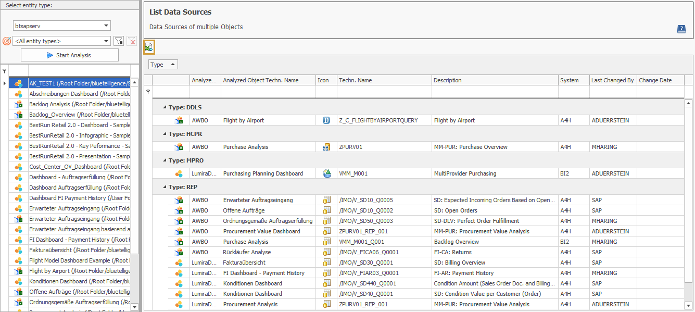Image resolution: width=695 pixels, height=312 pixels.
Task: Click the clear filter icon with red X
Action: pyautogui.click(x=131, y=41)
